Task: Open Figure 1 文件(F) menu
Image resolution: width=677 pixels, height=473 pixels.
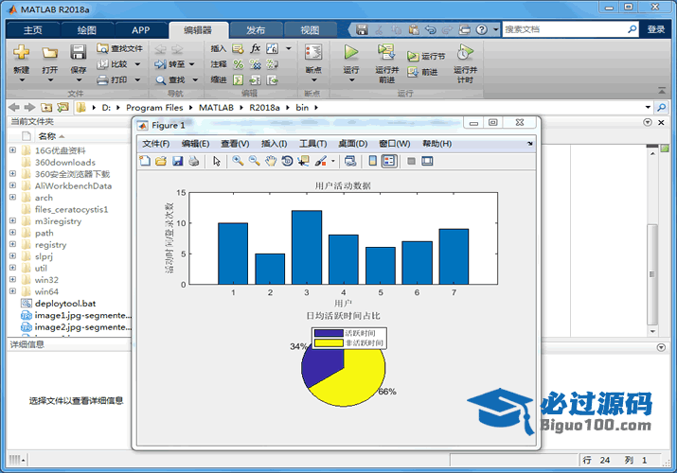Action: [156, 144]
